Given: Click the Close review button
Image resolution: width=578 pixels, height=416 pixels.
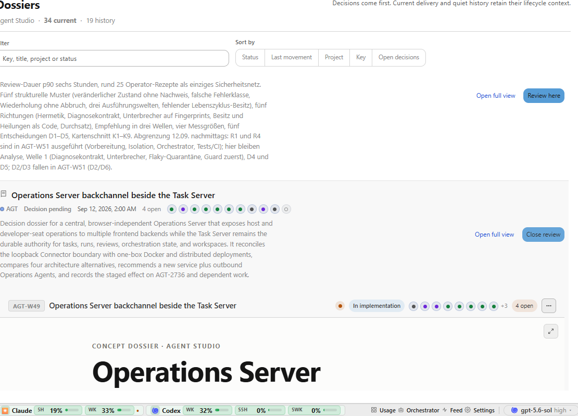Looking at the screenshot, I should (x=543, y=235).
